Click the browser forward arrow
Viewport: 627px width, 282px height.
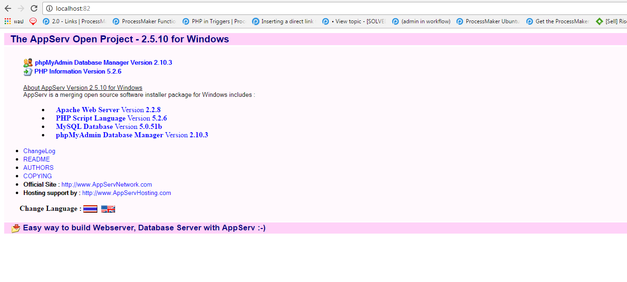pos(20,8)
